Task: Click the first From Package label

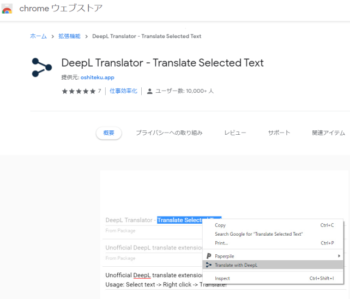Action: point(120,231)
